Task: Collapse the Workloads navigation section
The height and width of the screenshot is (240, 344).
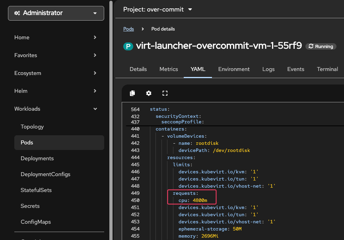Action: (x=56, y=109)
